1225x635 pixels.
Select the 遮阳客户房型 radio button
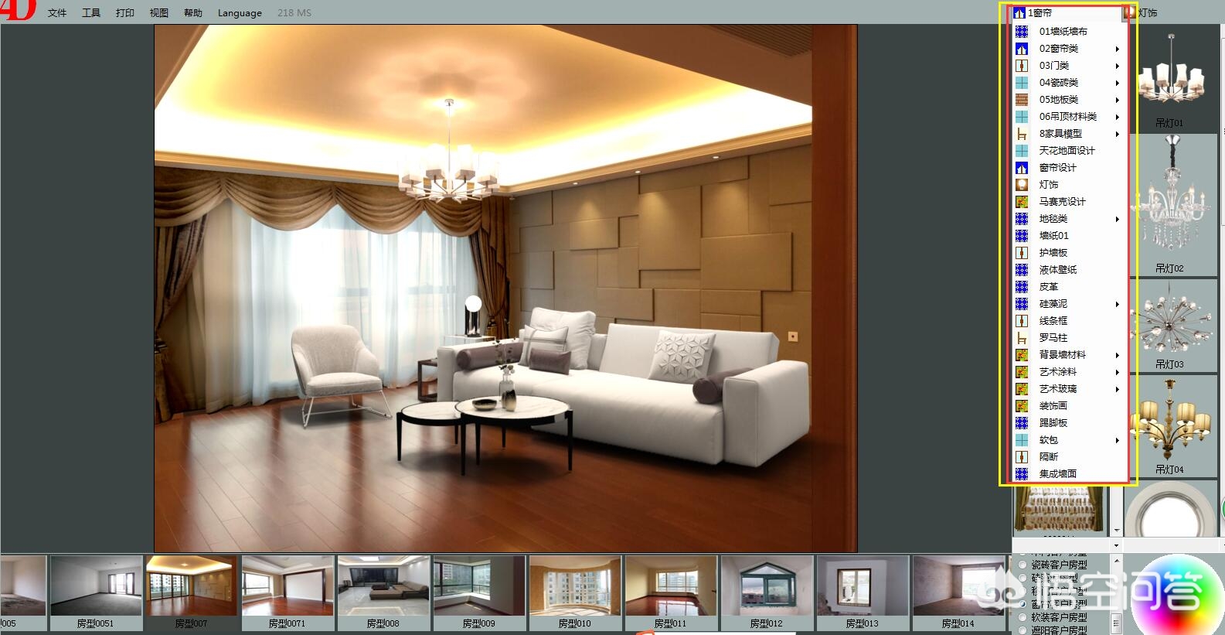click(x=1023, y=630)
